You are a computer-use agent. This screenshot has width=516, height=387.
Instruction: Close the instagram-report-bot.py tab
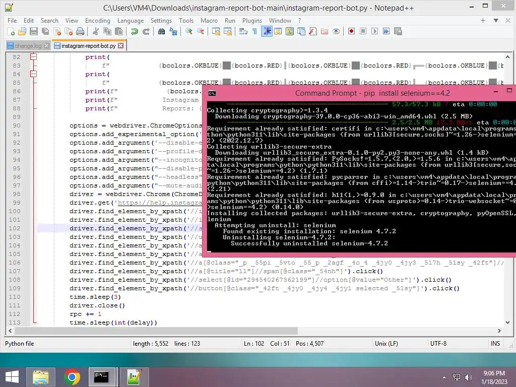[x=121, y=45]
